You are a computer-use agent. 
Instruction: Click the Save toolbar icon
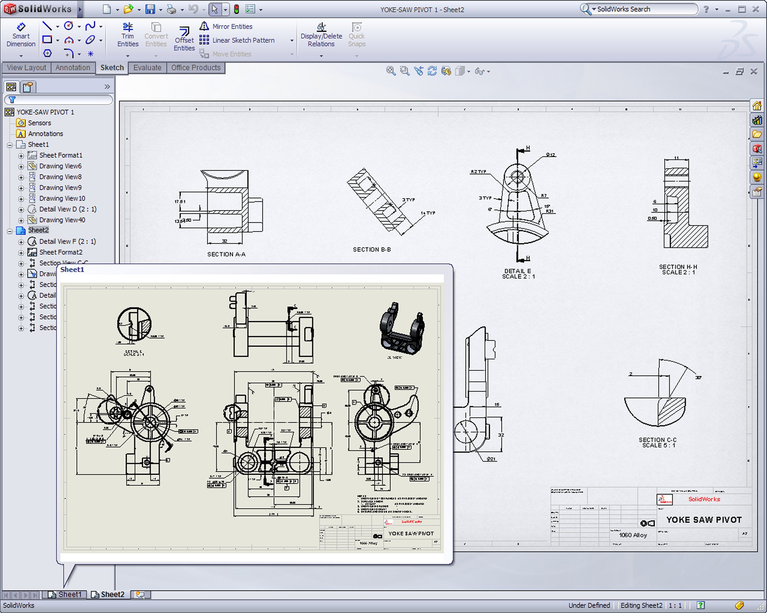[150, 9]
